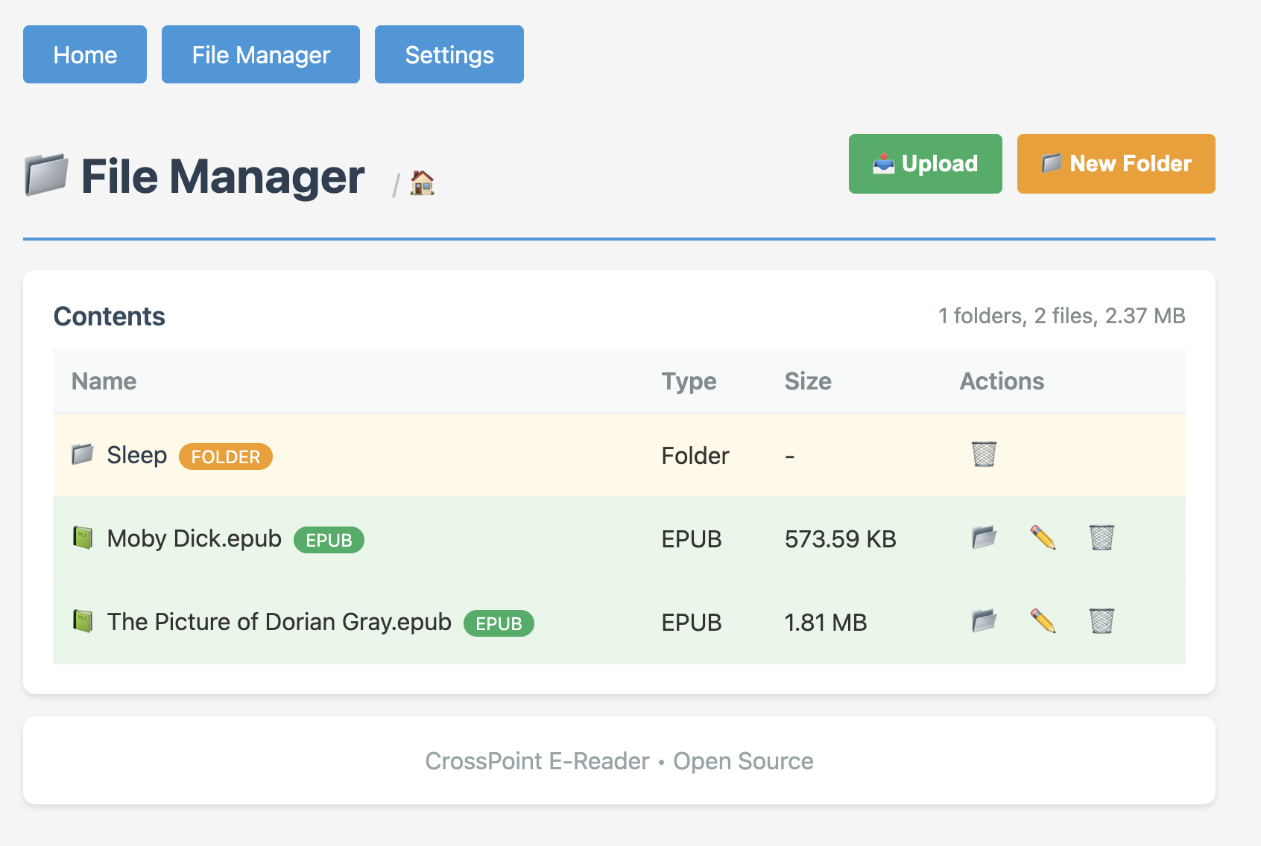The height and width of the screenshot is (846, 1261).
Task: Go to root via house breadcrumb icon
Action: pyautogui.click(x=422, y=182)
